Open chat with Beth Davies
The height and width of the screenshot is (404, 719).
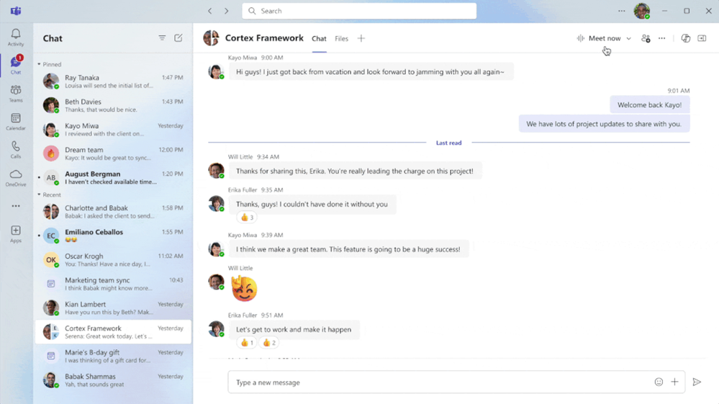point(113,105)
